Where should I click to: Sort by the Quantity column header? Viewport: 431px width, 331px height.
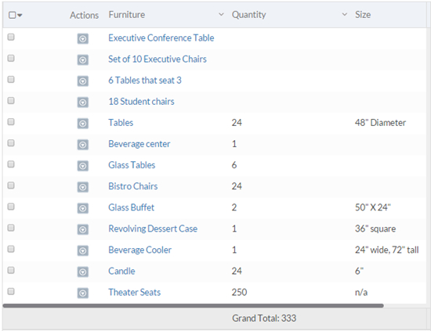coord(248,15)
